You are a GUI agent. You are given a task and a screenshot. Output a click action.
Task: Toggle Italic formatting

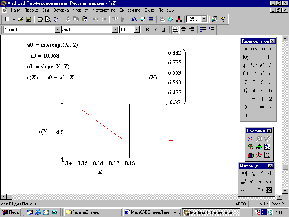[x=156, y=30]
